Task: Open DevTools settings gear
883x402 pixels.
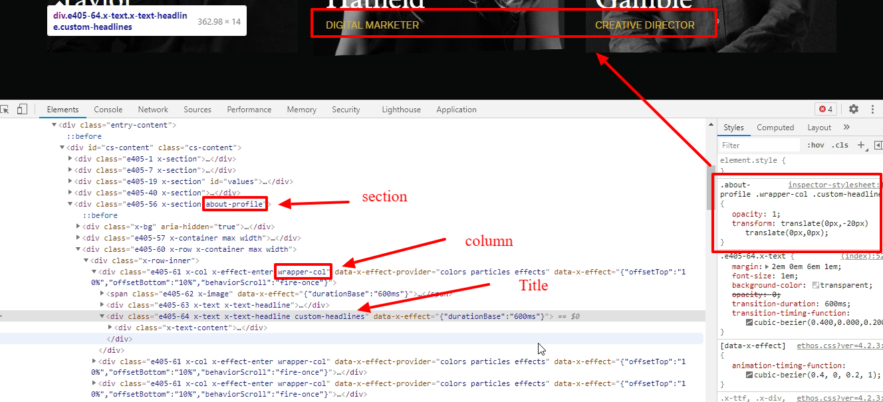Action: (854, 110)
